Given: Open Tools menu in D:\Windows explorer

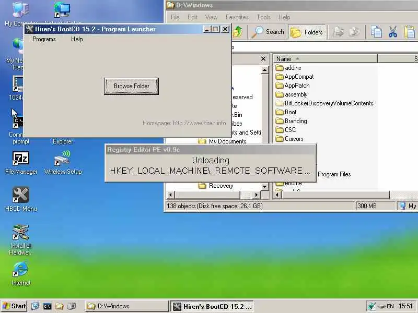Looking at the screenshot, I should coord(263,17).
